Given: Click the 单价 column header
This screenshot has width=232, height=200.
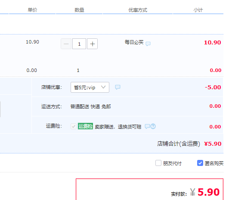Looking at the screenshot, I should tap(32, 10).
